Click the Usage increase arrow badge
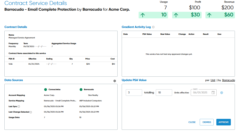The image size is (239, 132). (x=153, y=15)
